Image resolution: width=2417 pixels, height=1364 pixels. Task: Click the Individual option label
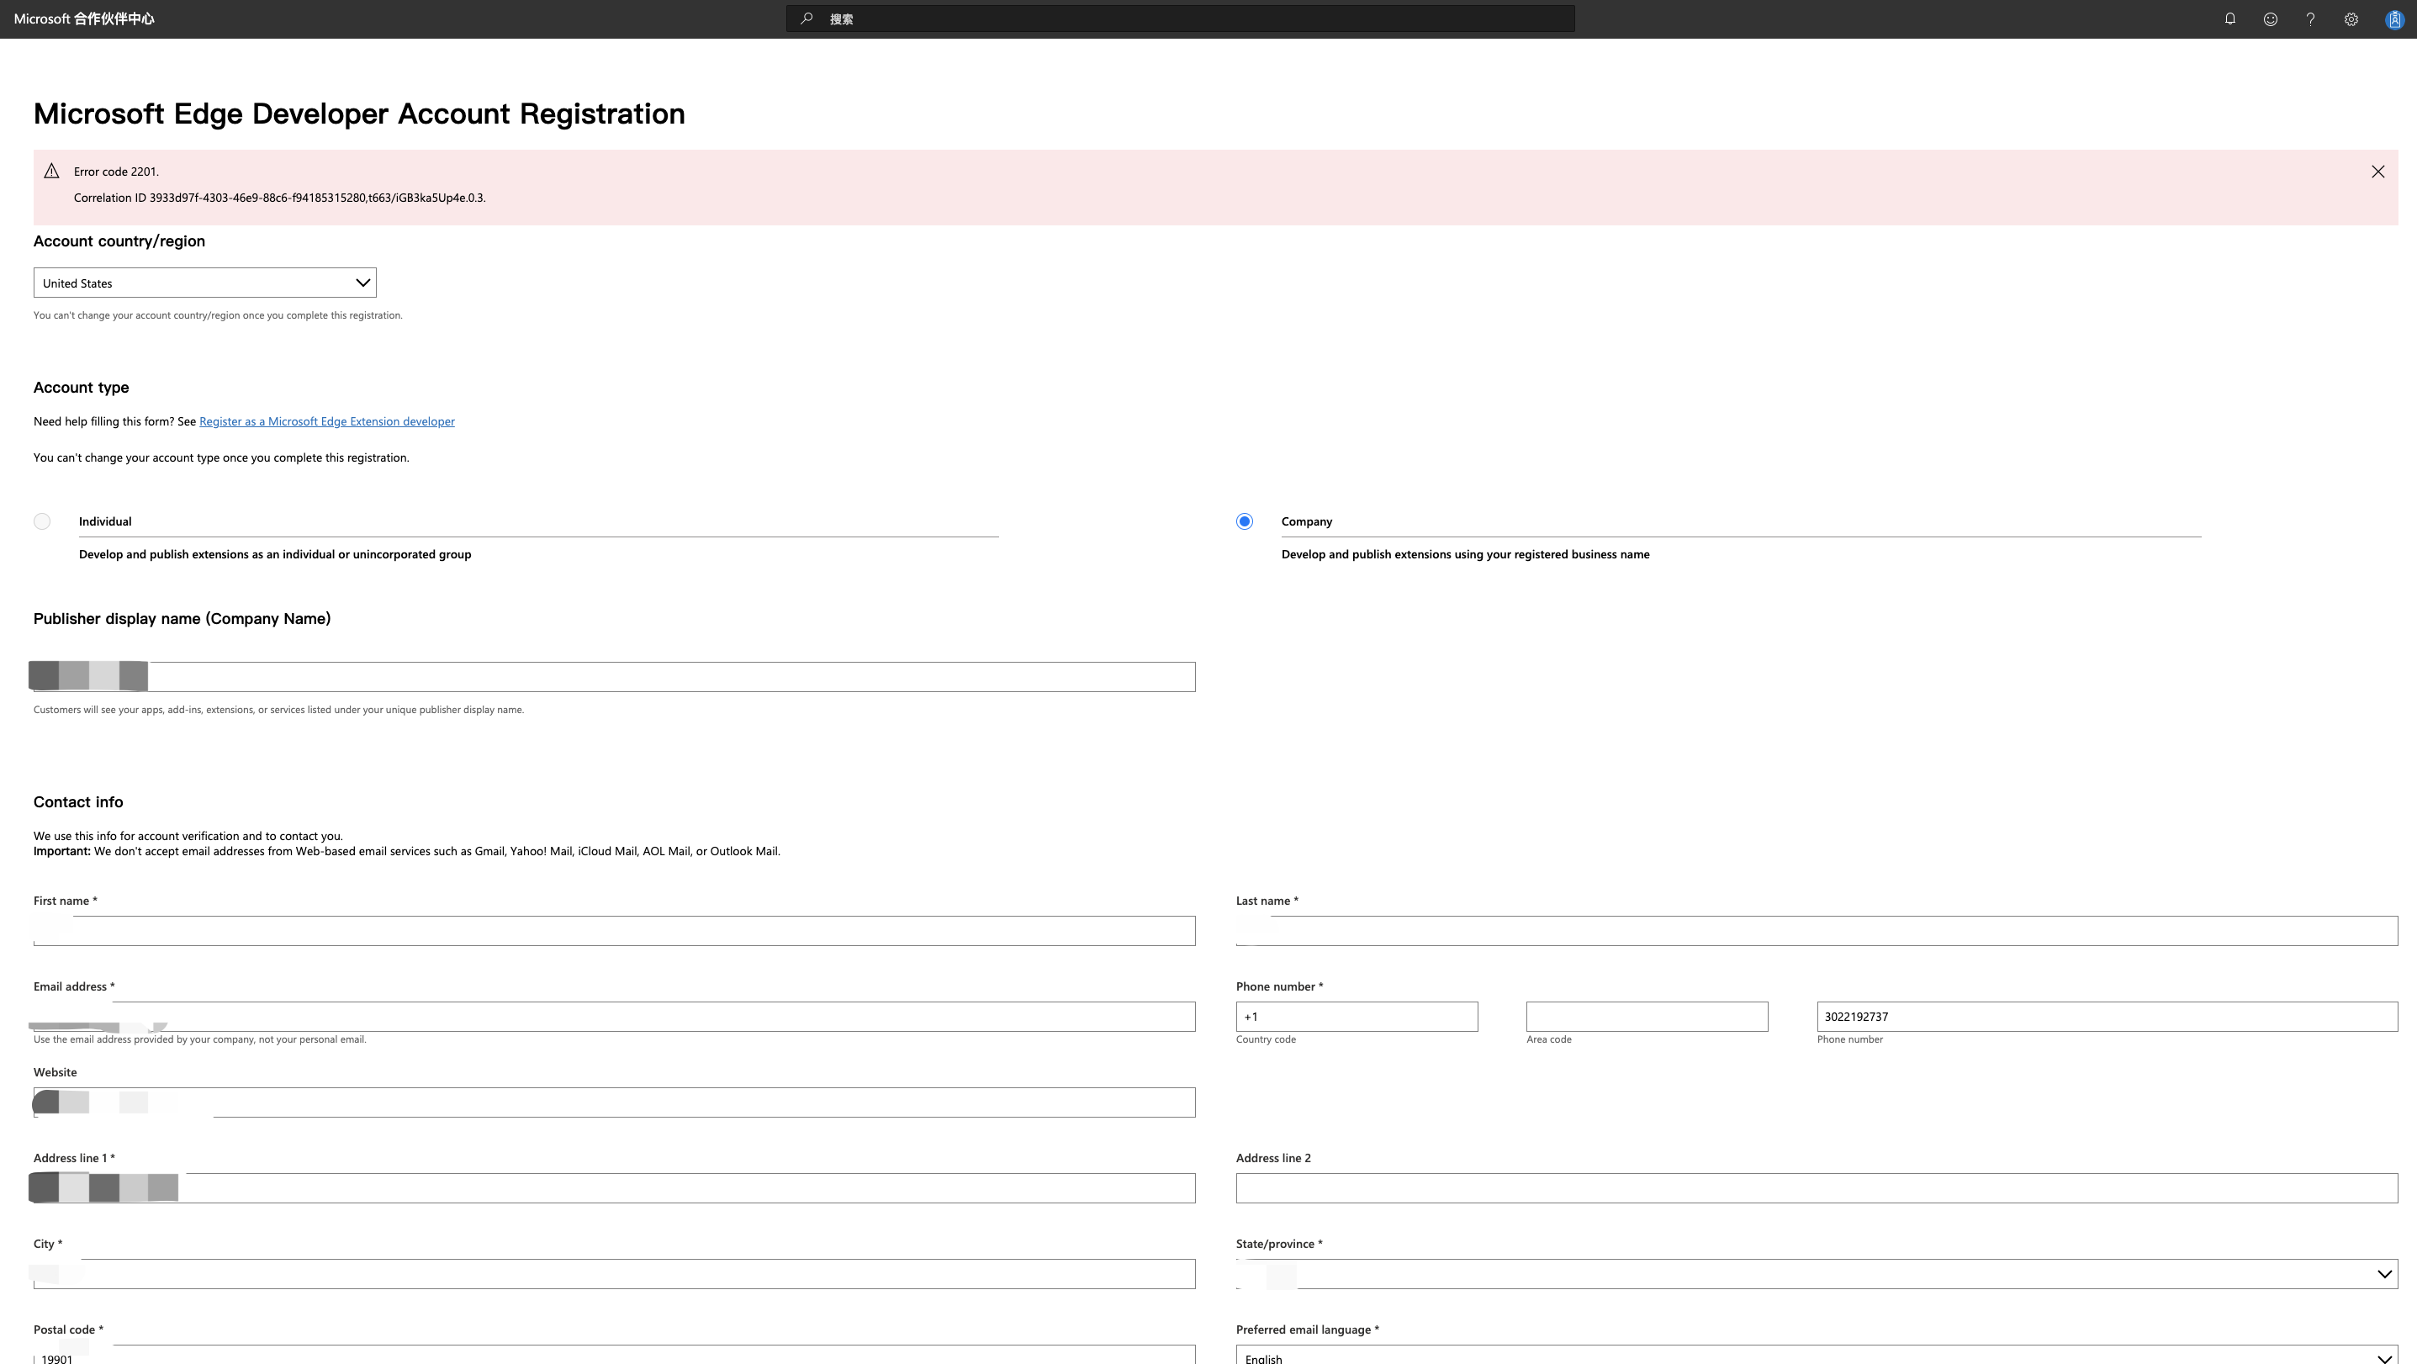click(x=105, y=521)
